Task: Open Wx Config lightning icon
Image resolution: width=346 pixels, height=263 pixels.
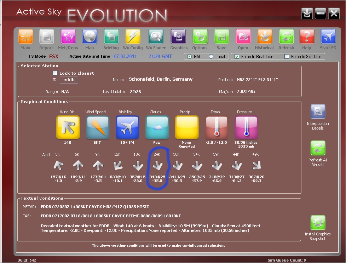Action: tap(133, 36)
